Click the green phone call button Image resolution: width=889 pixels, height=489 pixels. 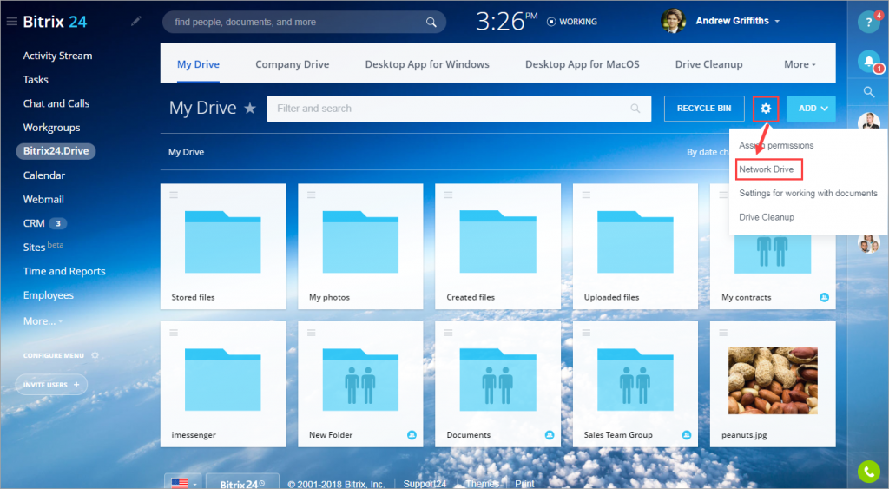coord(868,471)
